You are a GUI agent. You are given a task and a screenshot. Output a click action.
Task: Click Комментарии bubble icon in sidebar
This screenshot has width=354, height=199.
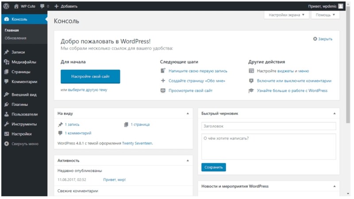7,82
